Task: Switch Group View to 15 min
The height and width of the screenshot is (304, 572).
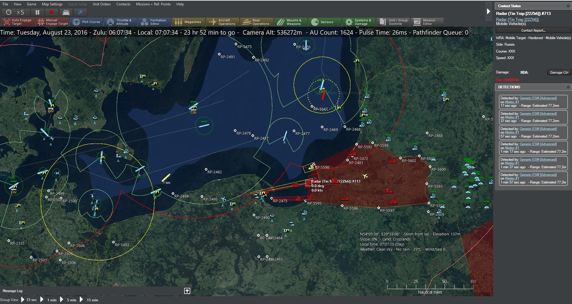Action: [92, 300]
